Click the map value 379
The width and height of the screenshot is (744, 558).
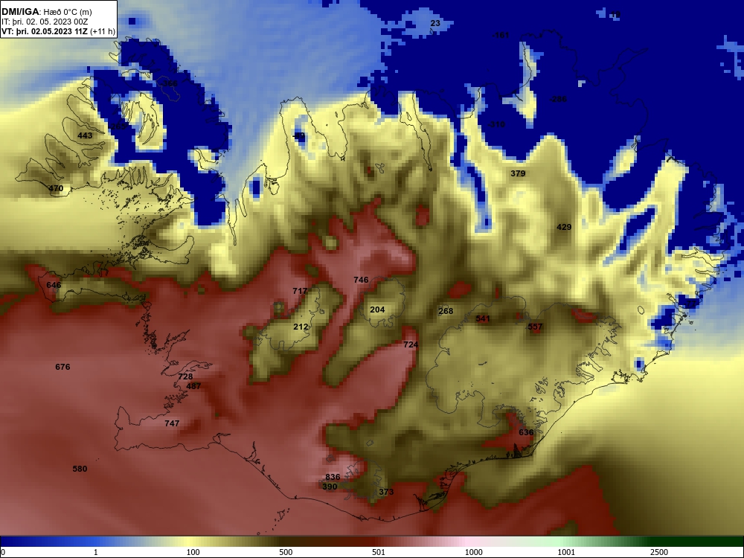point(518,173)
